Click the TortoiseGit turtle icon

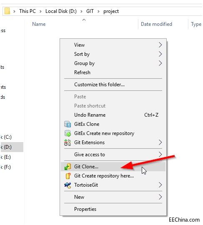(x=68, y=185)
